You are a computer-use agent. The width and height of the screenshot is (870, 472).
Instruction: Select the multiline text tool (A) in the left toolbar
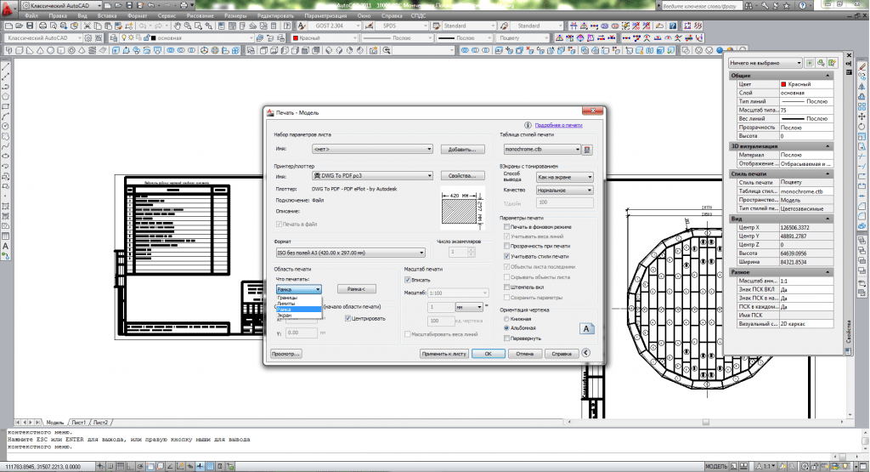pos(6,247)
